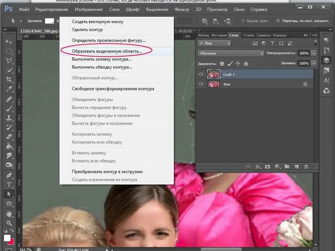
Task: Toggle lock position
Action: pos(238,63)
